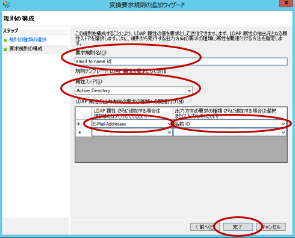Click the green bullet beside 要求規則の構成

coord(5,49)
